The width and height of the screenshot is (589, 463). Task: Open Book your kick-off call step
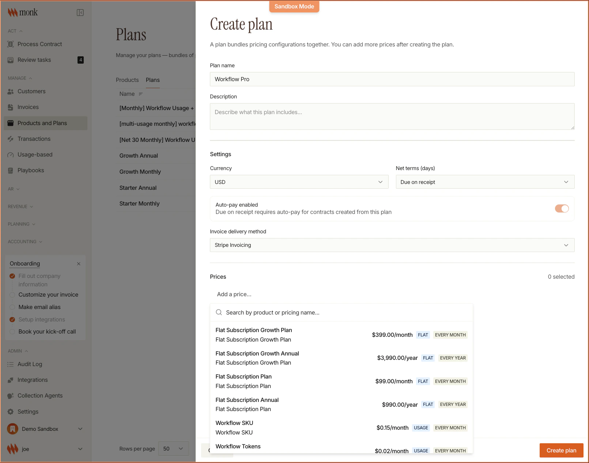point(47,332)
